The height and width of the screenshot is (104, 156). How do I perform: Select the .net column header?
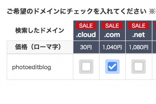(139, 31)
